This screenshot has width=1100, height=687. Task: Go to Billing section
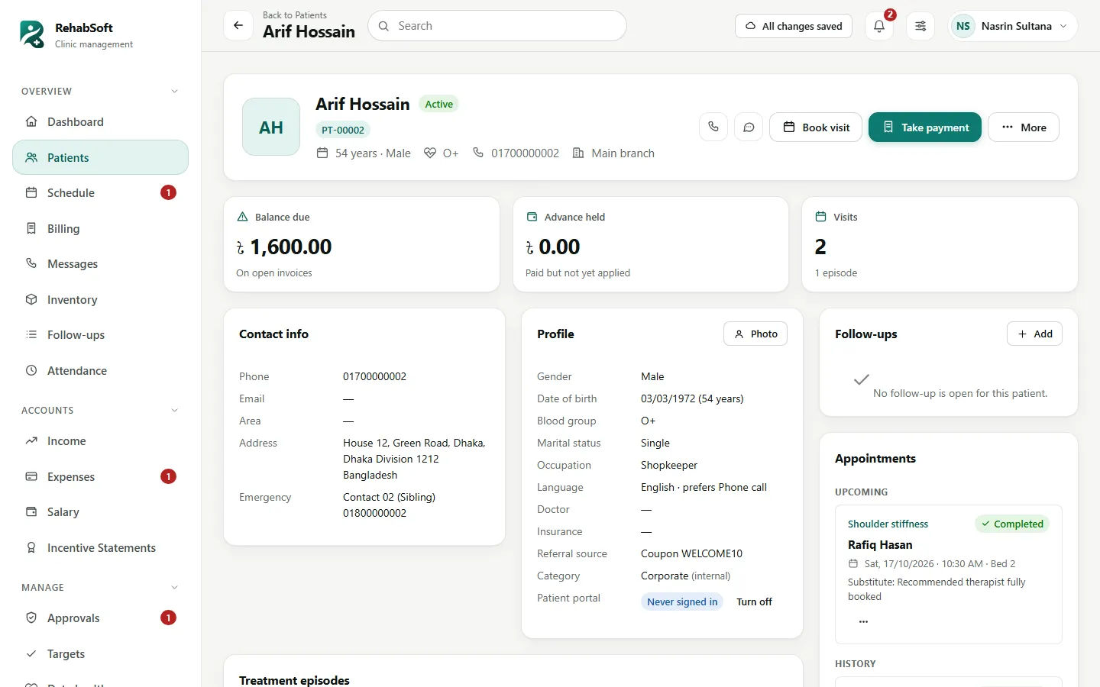click(100, 228)
